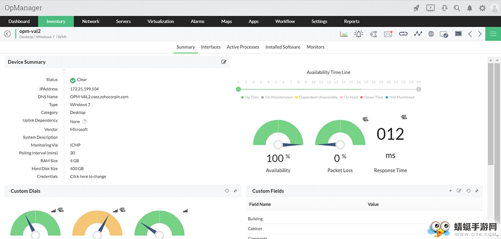Click the Response Time threshold icon

[404, 117]
